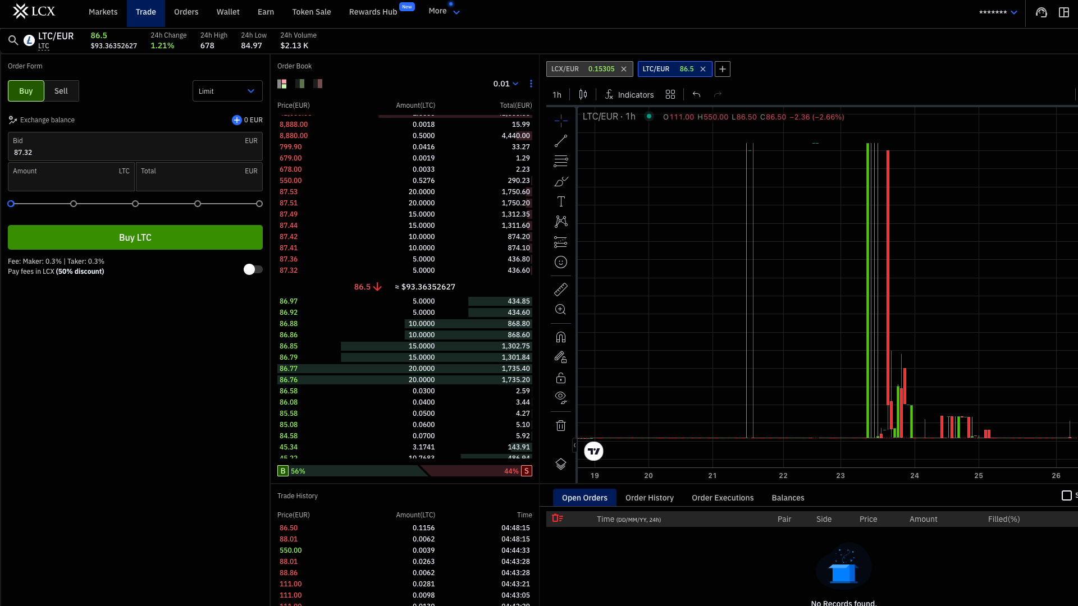Add funds with the blue plus icon
The width and height of the screenshot is (1078, 606).
point(237,120)
